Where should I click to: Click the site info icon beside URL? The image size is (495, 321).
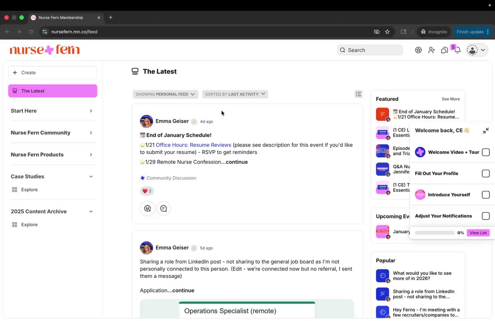[45, 32]
